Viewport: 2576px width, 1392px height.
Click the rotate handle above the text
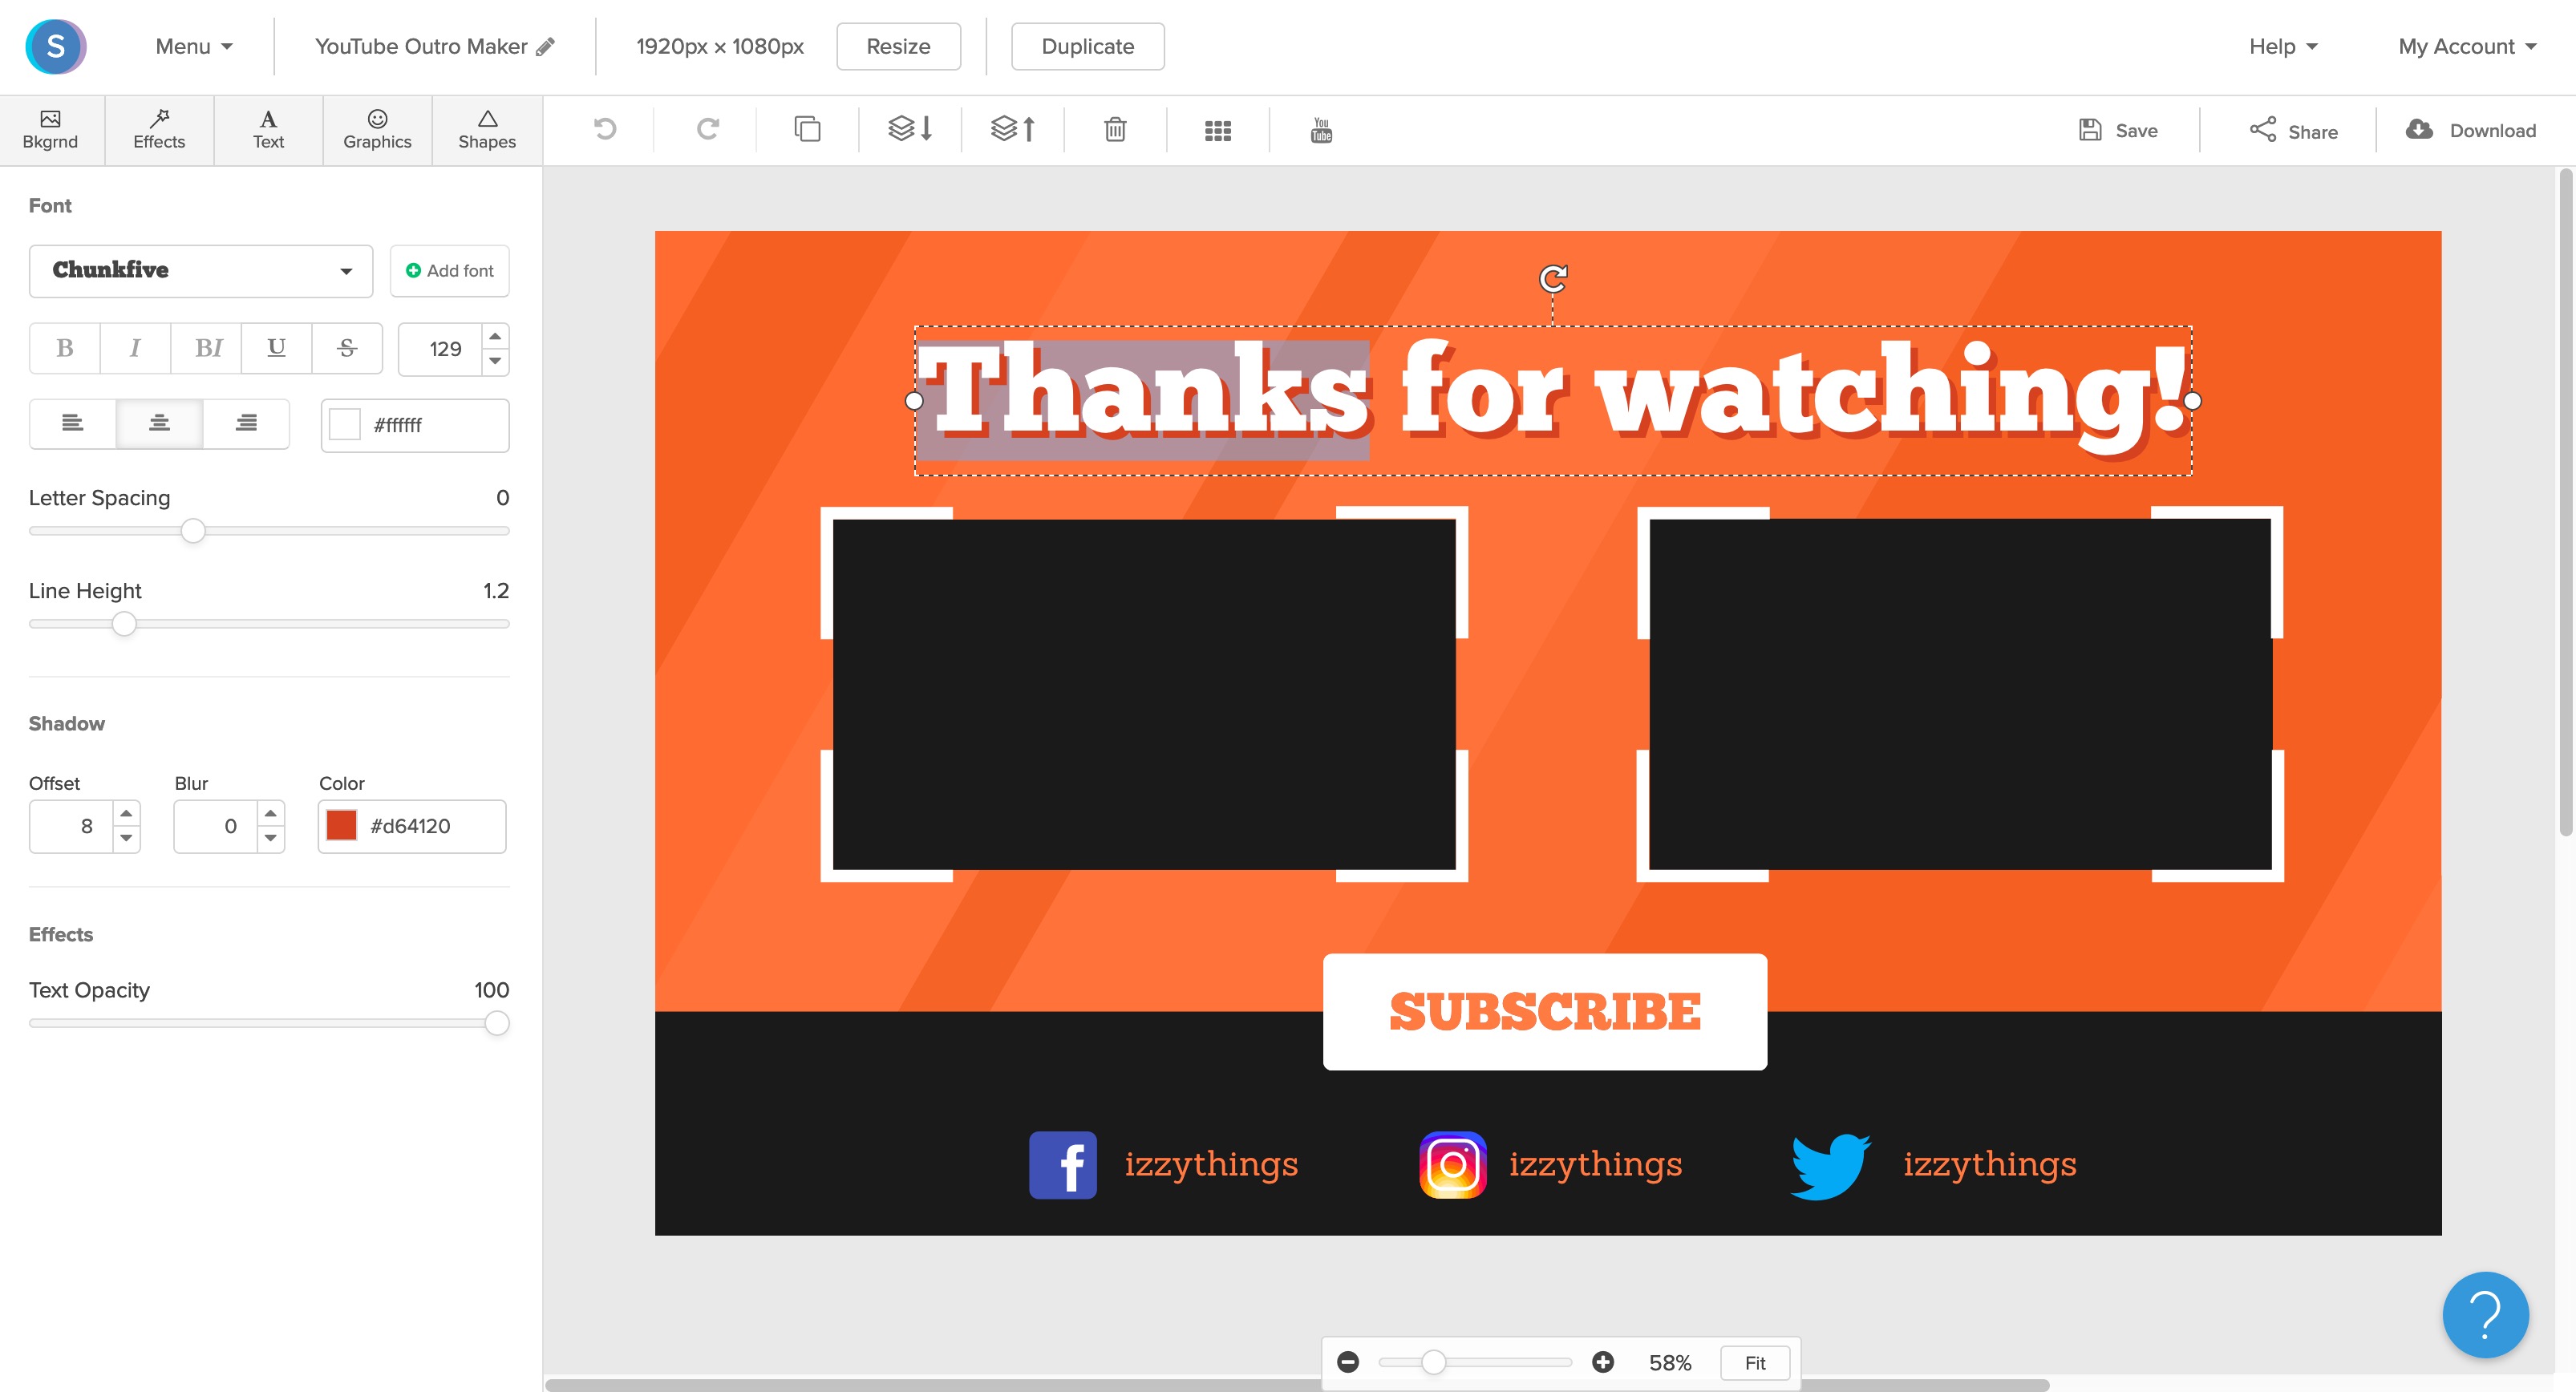pyautogui.click(x=1553, y=278)
